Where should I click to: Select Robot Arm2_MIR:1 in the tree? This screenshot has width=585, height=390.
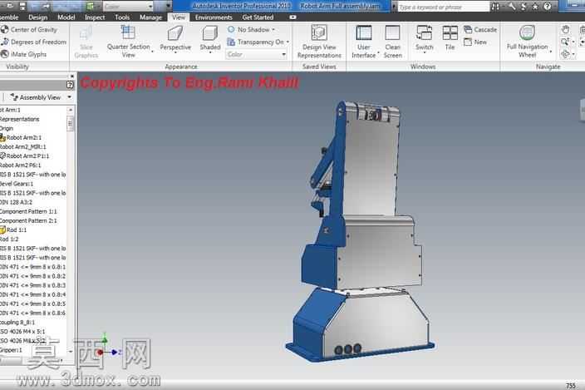tap(22, 146)
